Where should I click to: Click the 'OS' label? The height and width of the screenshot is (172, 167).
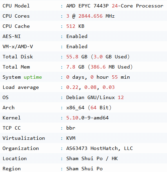coord(5,97)
